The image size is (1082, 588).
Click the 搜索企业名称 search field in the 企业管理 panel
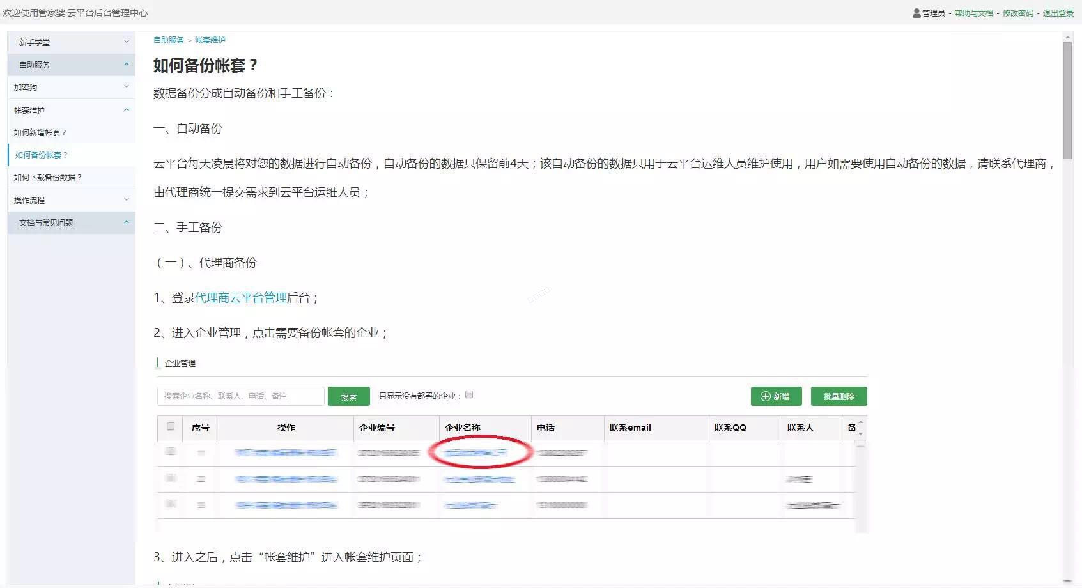point(241,396)
